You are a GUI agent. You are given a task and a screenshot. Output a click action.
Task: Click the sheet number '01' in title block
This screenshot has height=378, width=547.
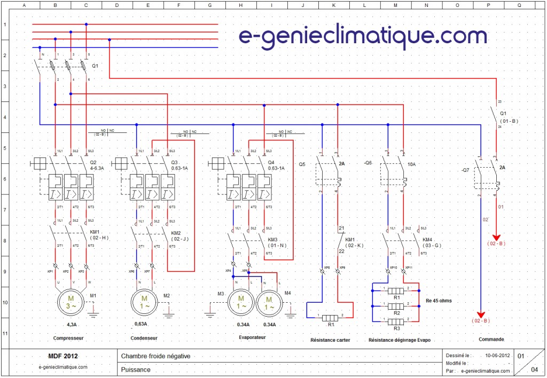point(521,356)
